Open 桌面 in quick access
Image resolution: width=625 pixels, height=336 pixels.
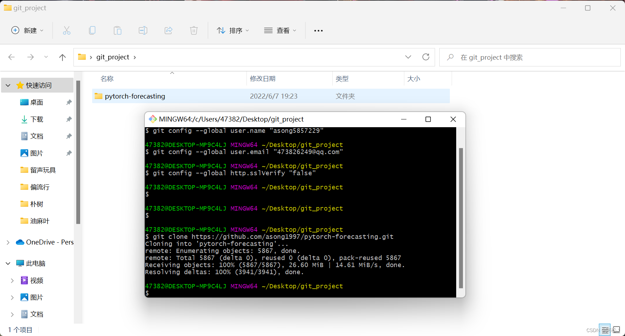tap(37, 102)
